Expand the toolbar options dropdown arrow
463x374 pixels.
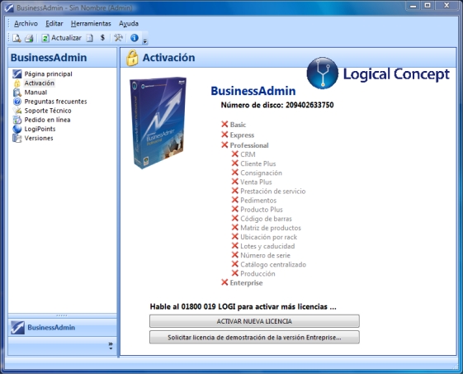pyautogui.click(x=145, y=40)
